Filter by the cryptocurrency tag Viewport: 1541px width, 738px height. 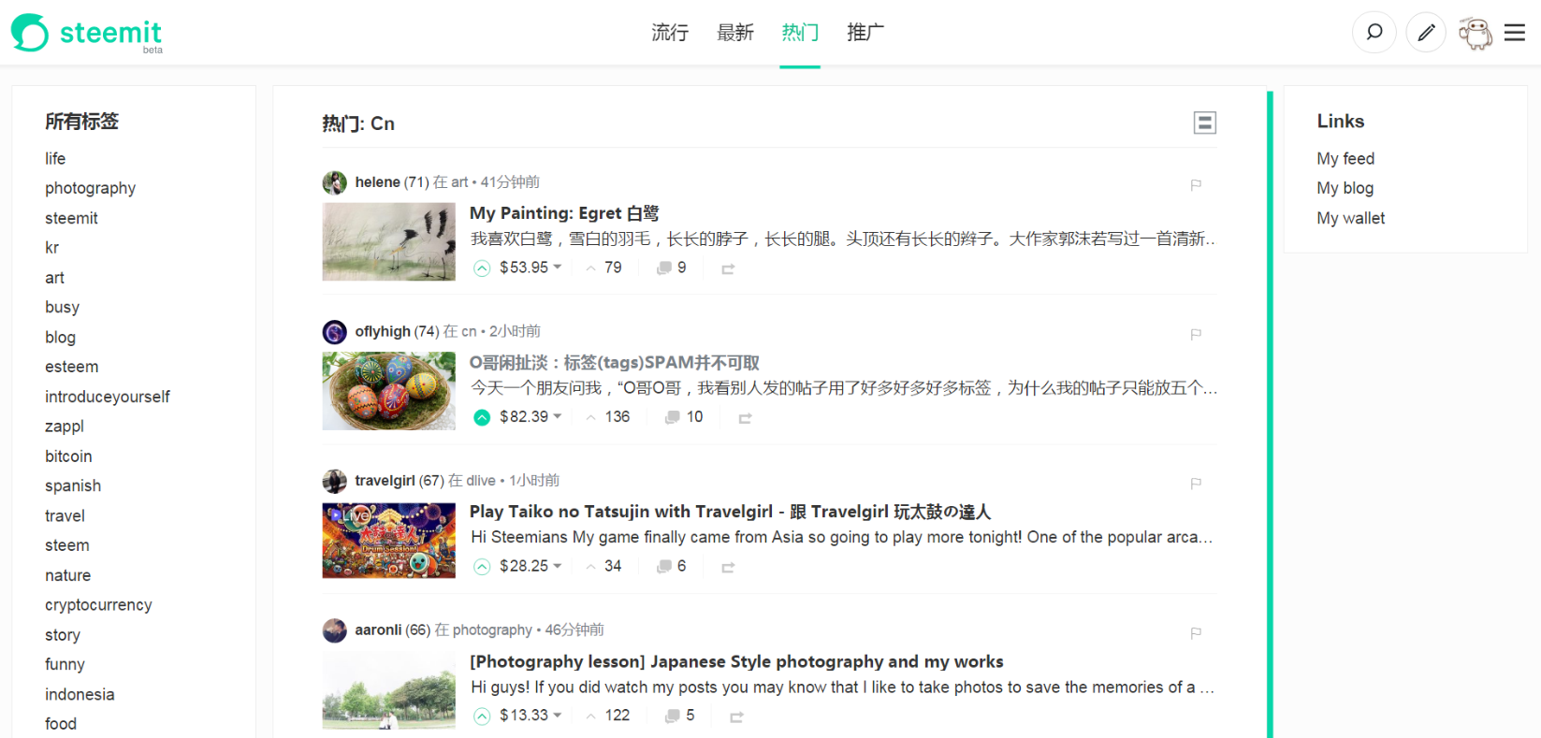tap(98, 605)
